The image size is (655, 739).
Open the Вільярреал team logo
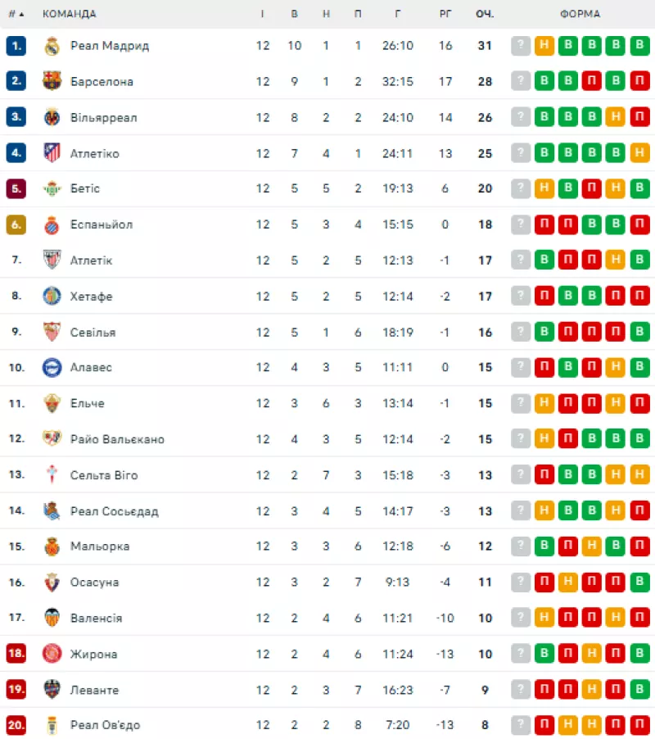52,117
